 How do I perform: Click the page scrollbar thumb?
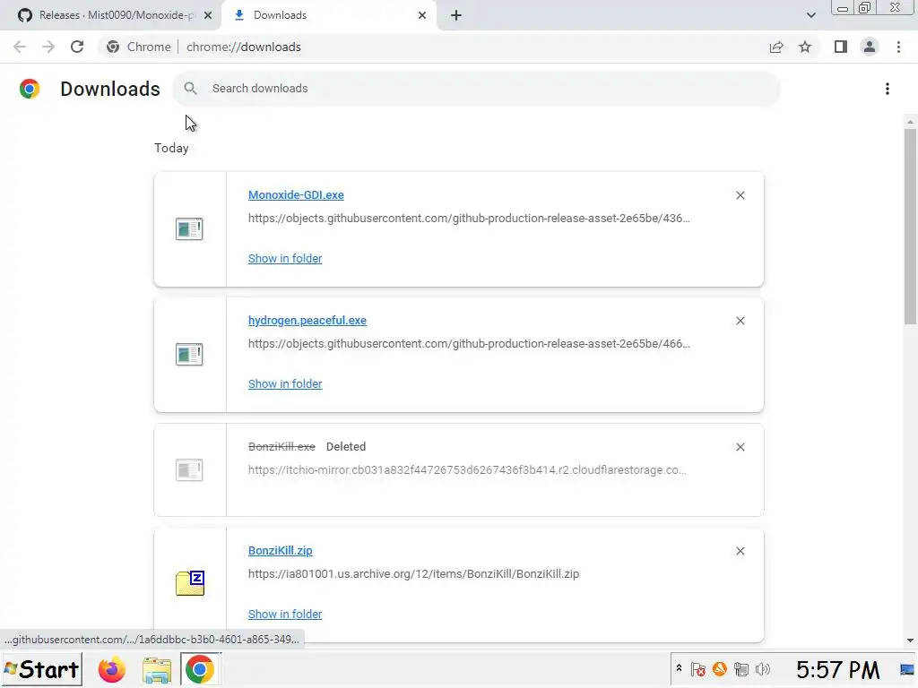click(x=910, y=227)
